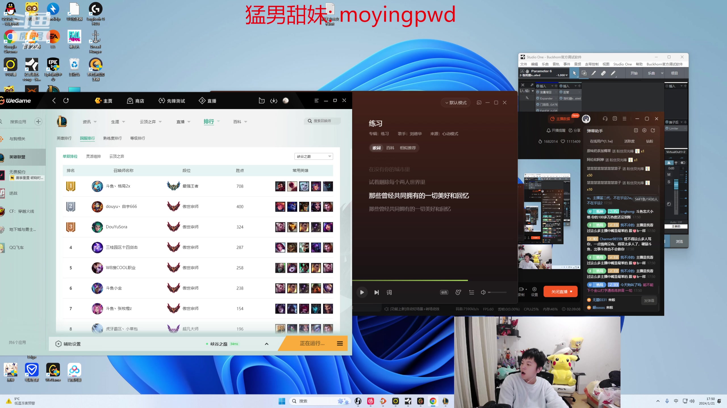
Task: Click the sound quality 极高 badge
Action: coord(444,292)
